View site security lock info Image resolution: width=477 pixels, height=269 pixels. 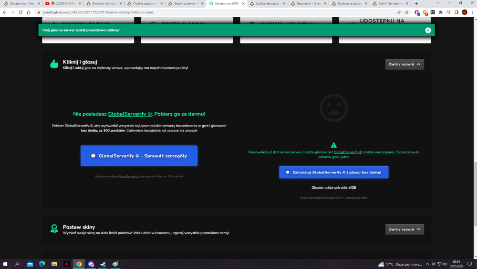[x=38, y=12]
